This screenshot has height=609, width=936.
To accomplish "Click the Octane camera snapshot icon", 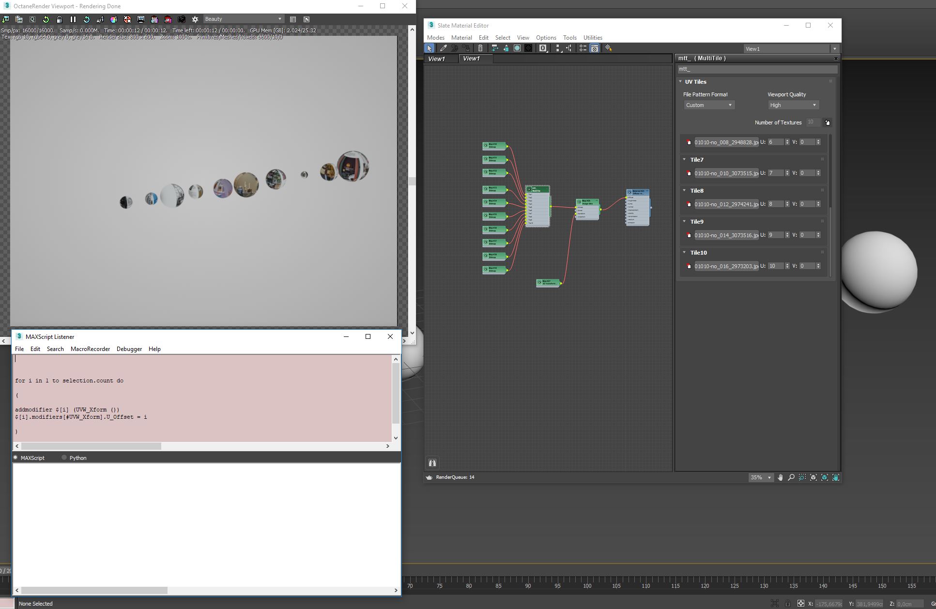I will 182,19.
